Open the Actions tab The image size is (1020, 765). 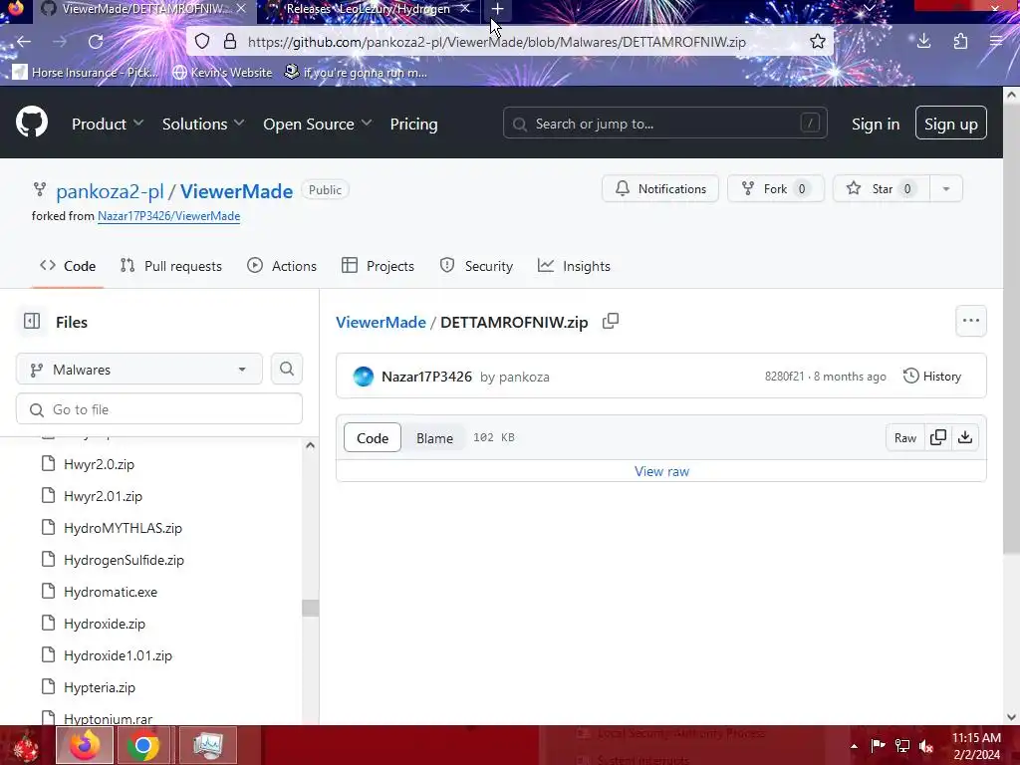pyautogui.click(x=282, y=266)
